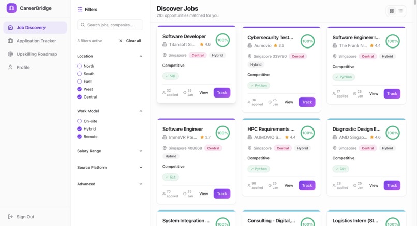417x226 pixels.
Task: Track the Software Developer job
Action: click(x=222, y=93)
